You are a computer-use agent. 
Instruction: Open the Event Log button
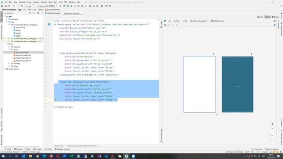coord(257,149)
